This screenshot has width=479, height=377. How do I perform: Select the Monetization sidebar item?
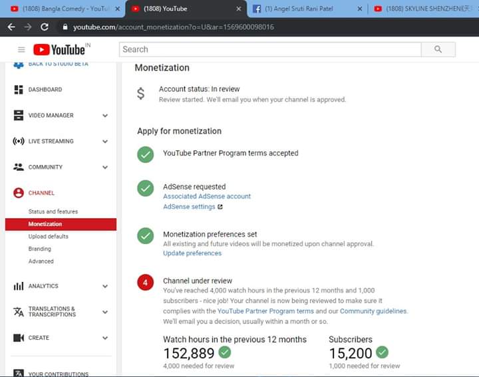pyautogui.click(x=61, y=224)
